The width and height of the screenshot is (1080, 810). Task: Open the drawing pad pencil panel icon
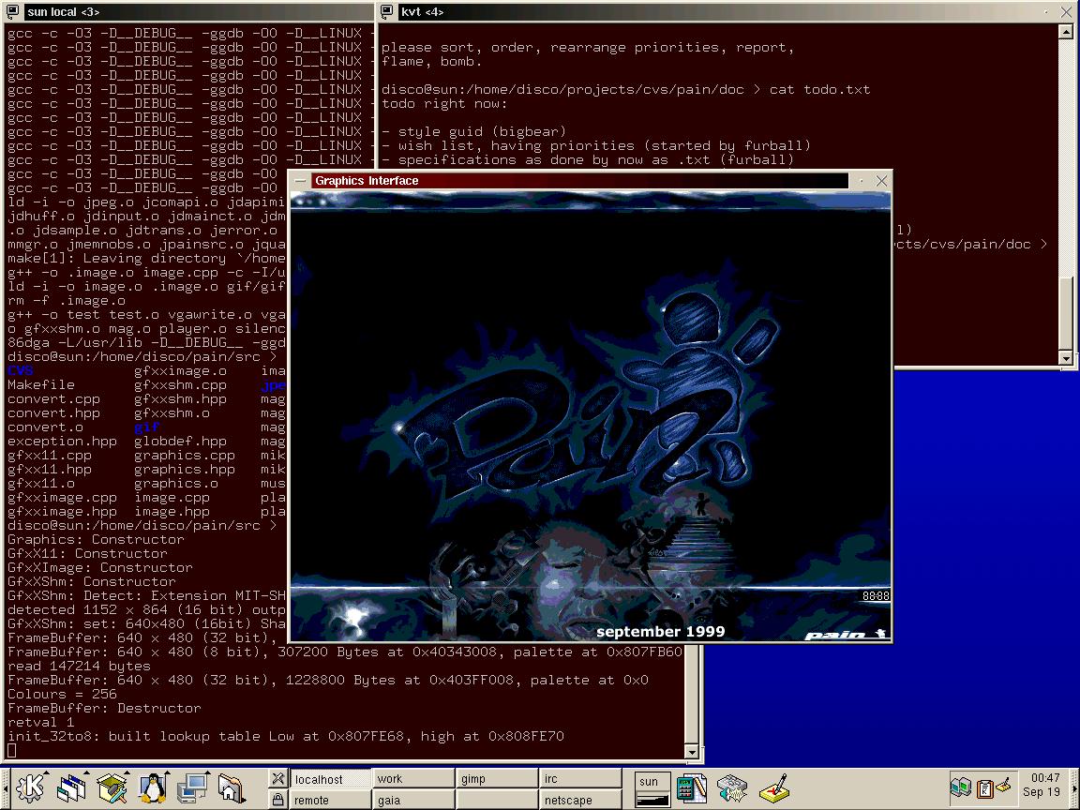pos(773,787)
